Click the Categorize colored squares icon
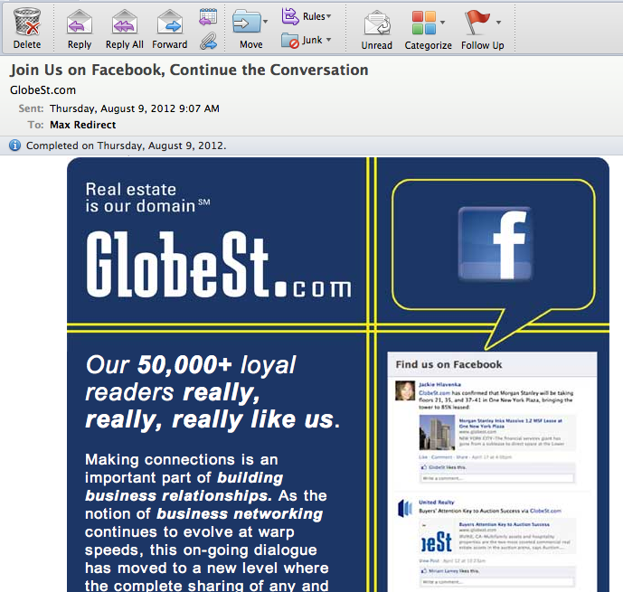The height and width of the screenshot is (592, 623). click(424, 23)
